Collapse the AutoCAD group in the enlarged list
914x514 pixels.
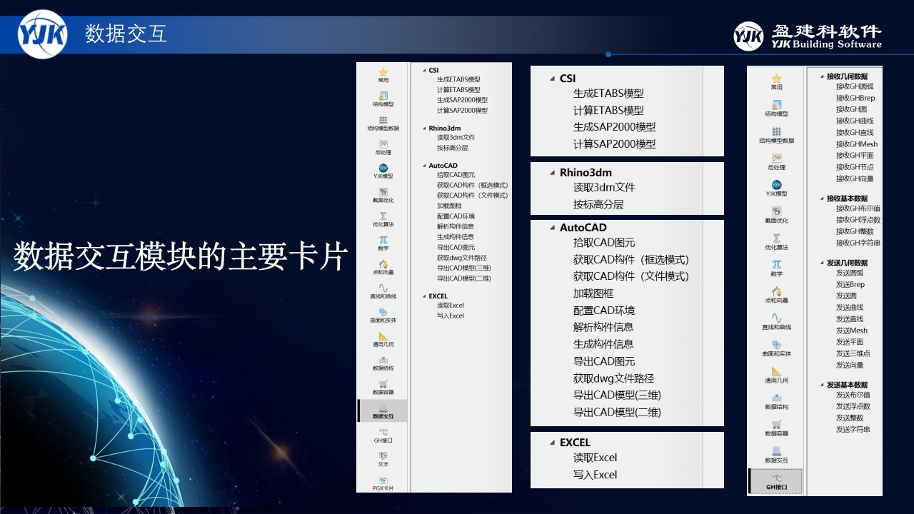pos(552,228)
